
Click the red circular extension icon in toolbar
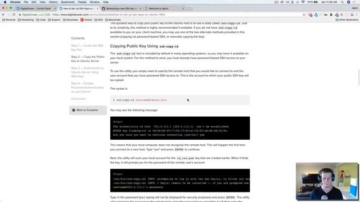(310, 15)
